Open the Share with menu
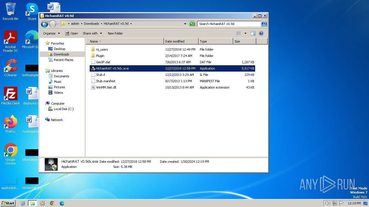This screenshot has width=369, height=207. pos(92,33)
